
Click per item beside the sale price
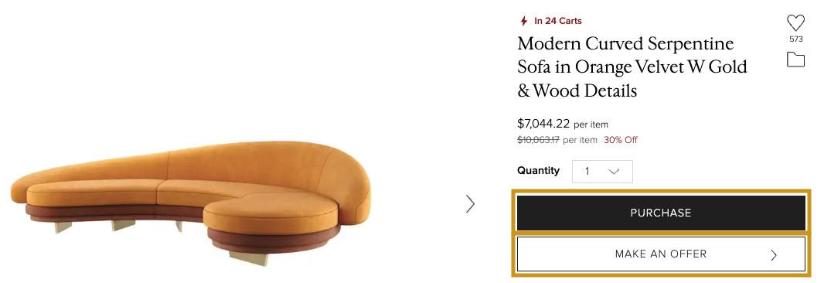(x=591, y=124)
